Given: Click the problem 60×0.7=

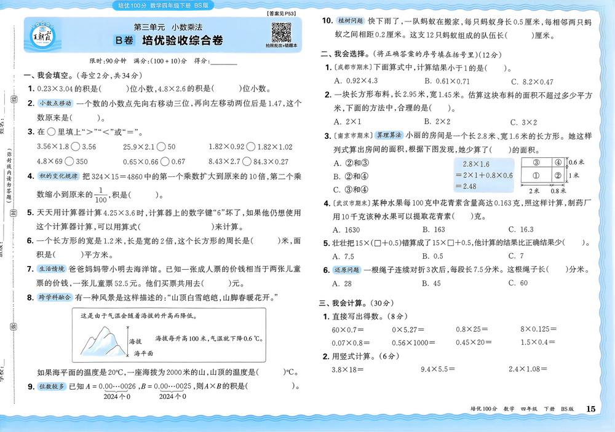Looking at the screenshot, I should click(347, 330).
